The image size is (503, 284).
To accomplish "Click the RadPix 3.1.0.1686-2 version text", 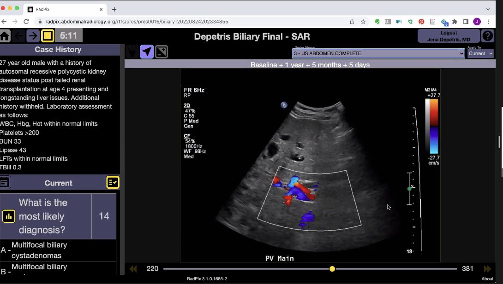I will (x=207, y=279).
